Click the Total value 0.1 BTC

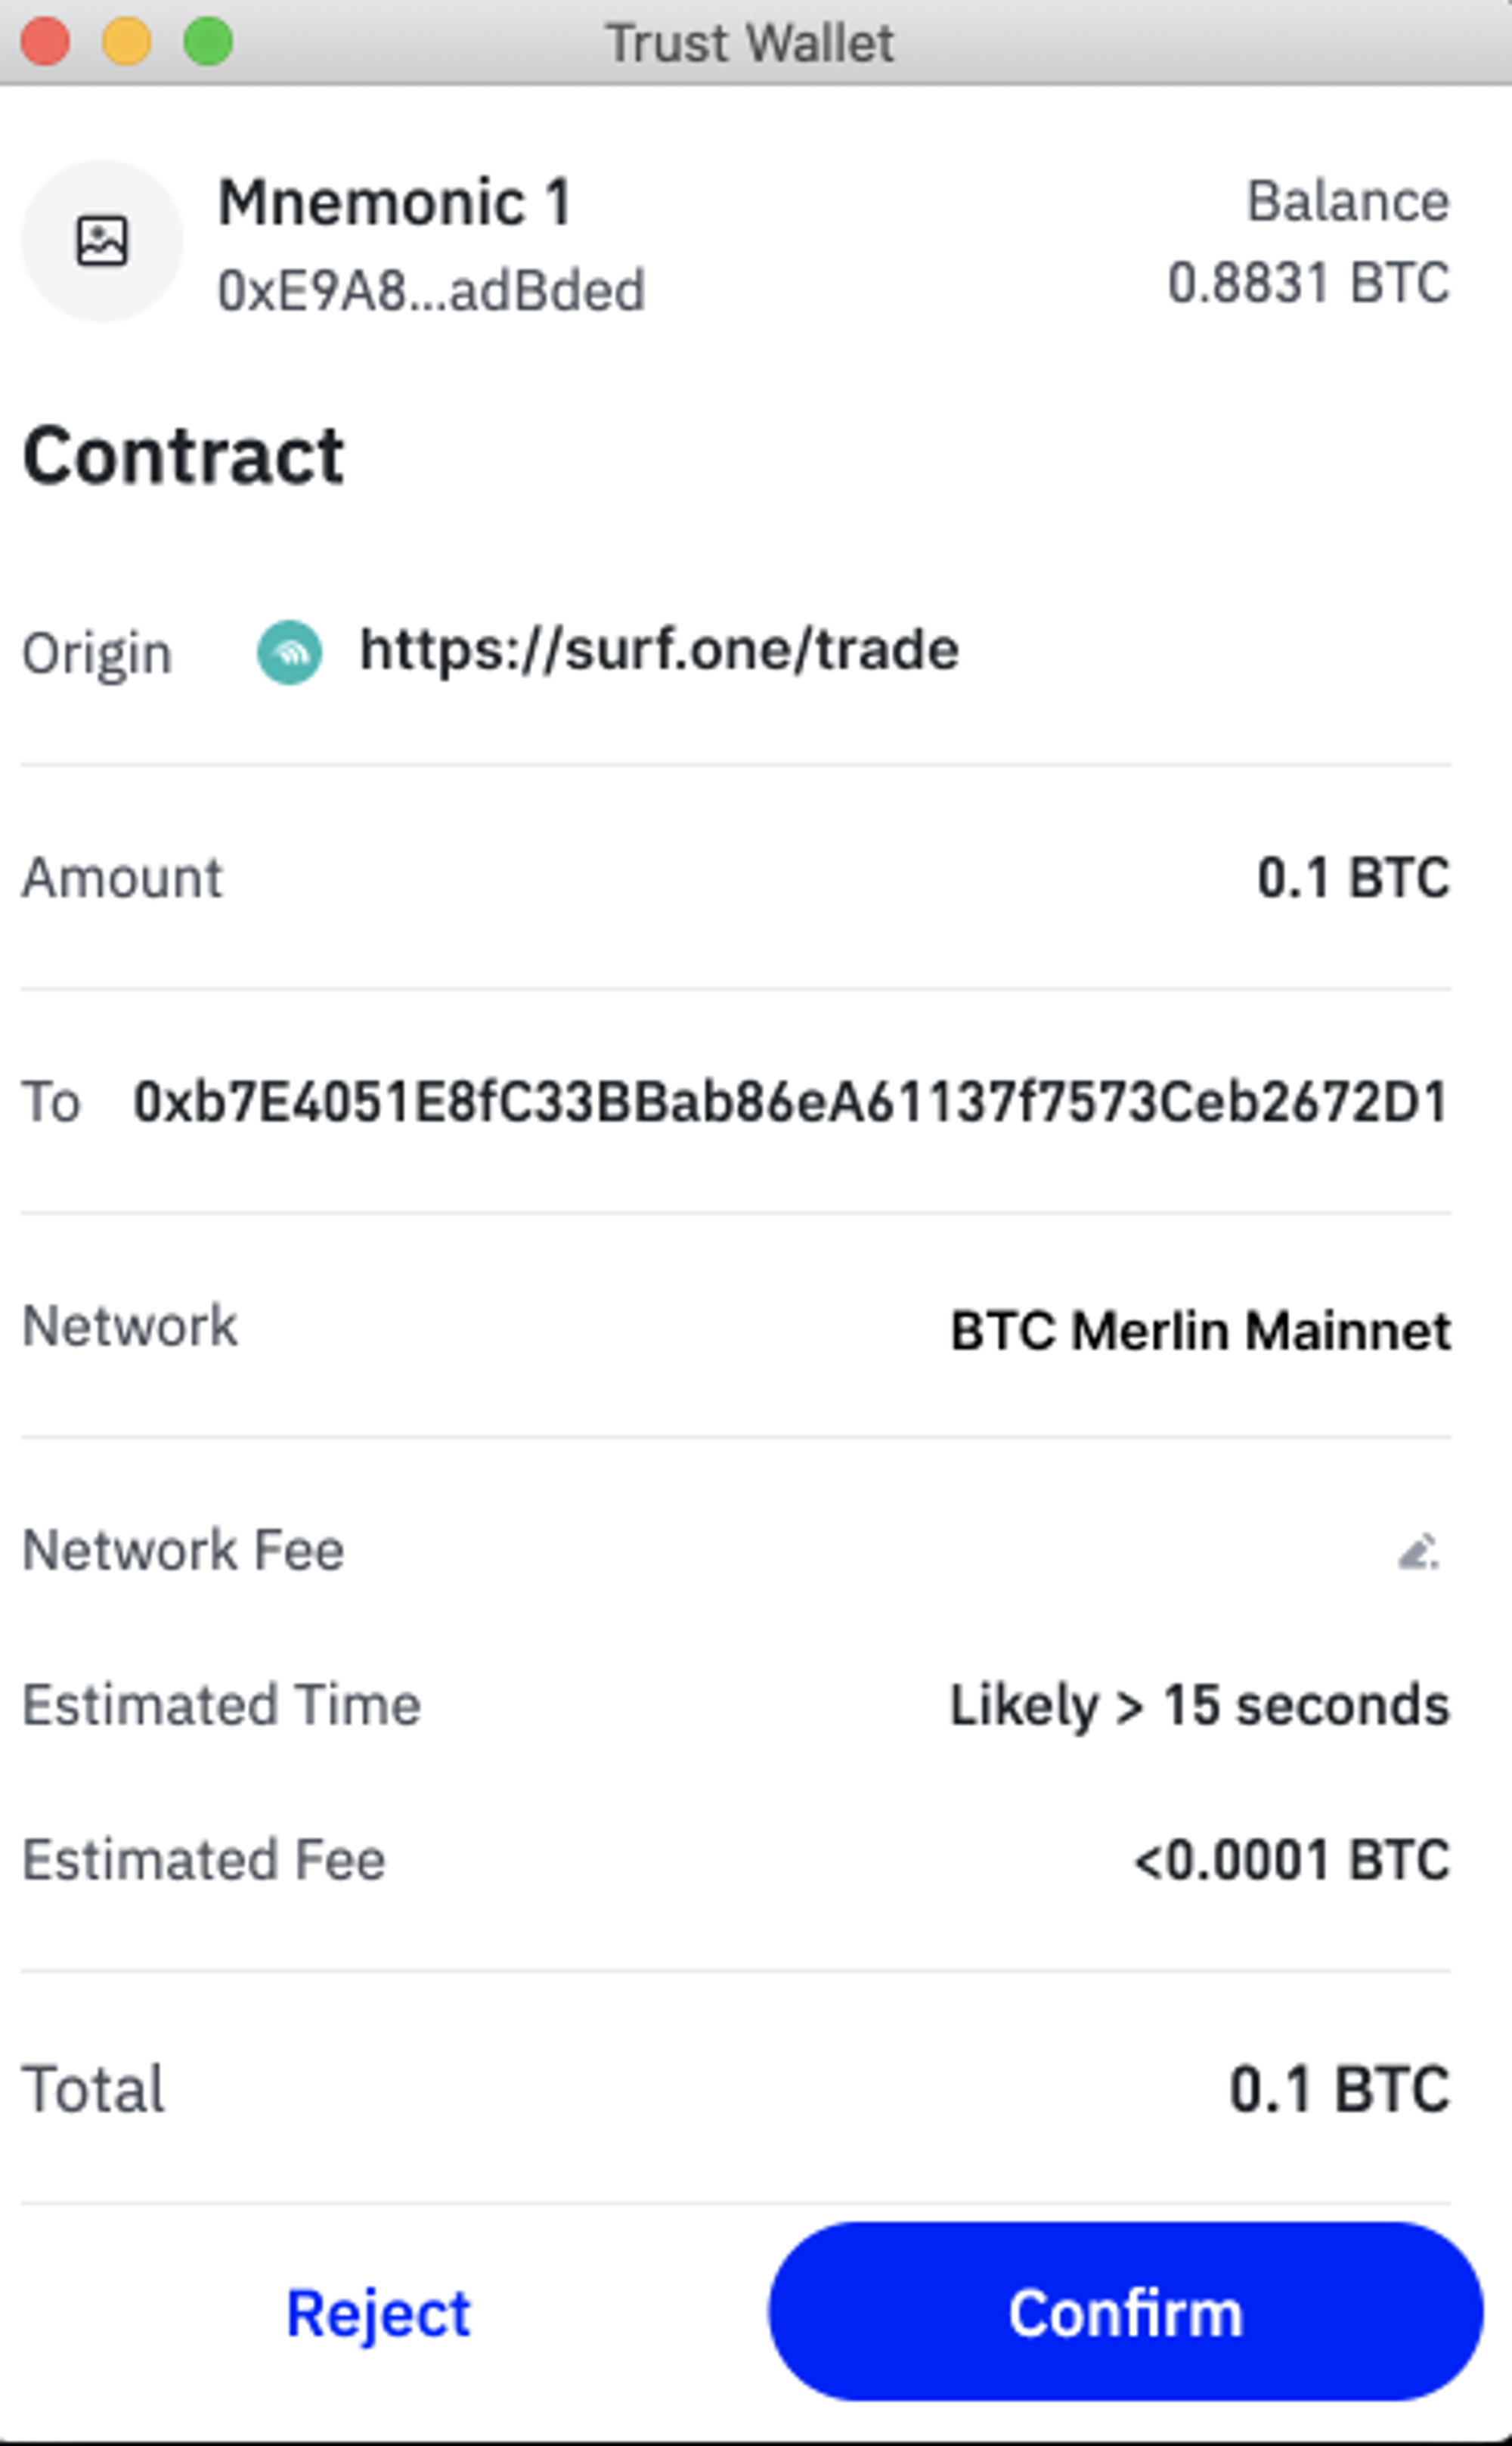click(x=1339, y=2089)
